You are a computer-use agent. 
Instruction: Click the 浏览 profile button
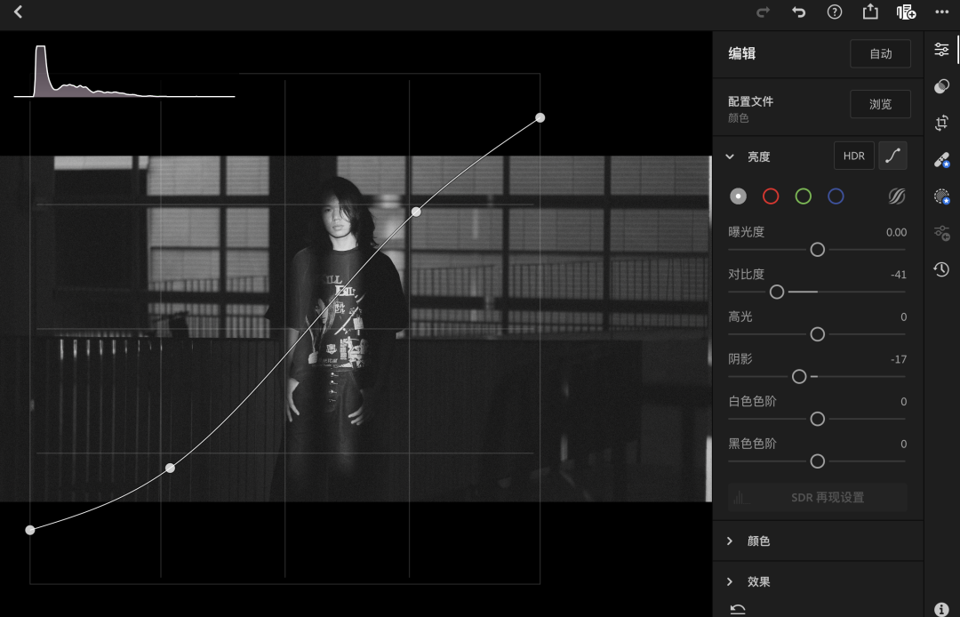pyautogui.click(x=880, y=104)
